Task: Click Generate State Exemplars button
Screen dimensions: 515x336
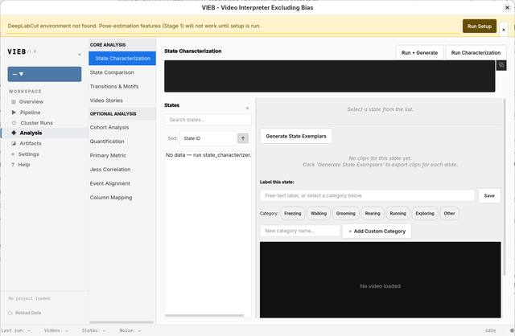Action: (x=296, y=136)
